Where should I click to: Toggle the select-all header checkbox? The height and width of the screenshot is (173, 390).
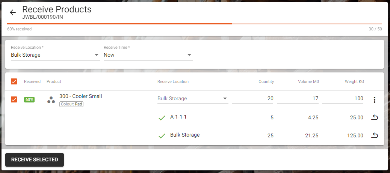(14, 81)
